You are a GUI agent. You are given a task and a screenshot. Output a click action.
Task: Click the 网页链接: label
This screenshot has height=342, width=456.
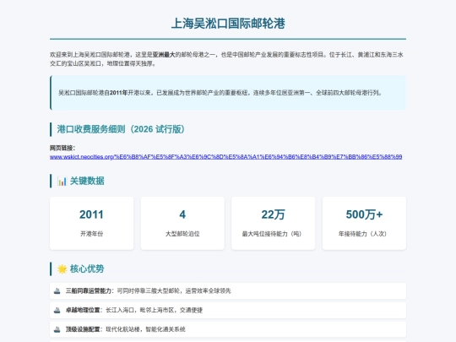pos(62,148)
